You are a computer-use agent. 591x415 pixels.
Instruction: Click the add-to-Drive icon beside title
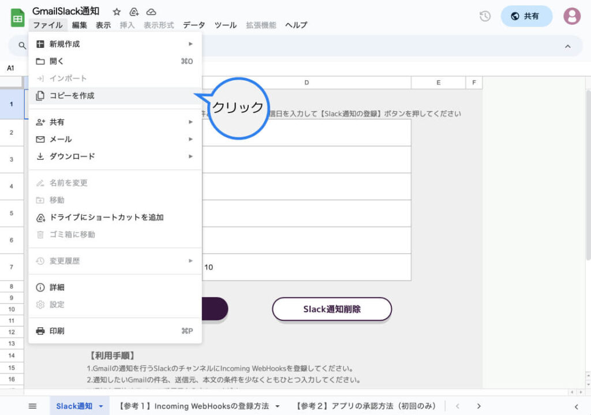point(134,12)
